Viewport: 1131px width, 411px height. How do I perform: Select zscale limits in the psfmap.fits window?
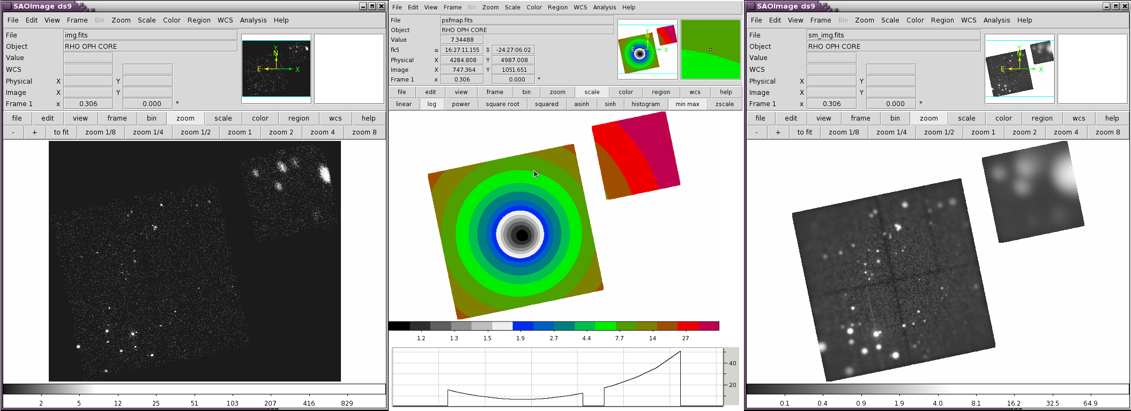724,104
